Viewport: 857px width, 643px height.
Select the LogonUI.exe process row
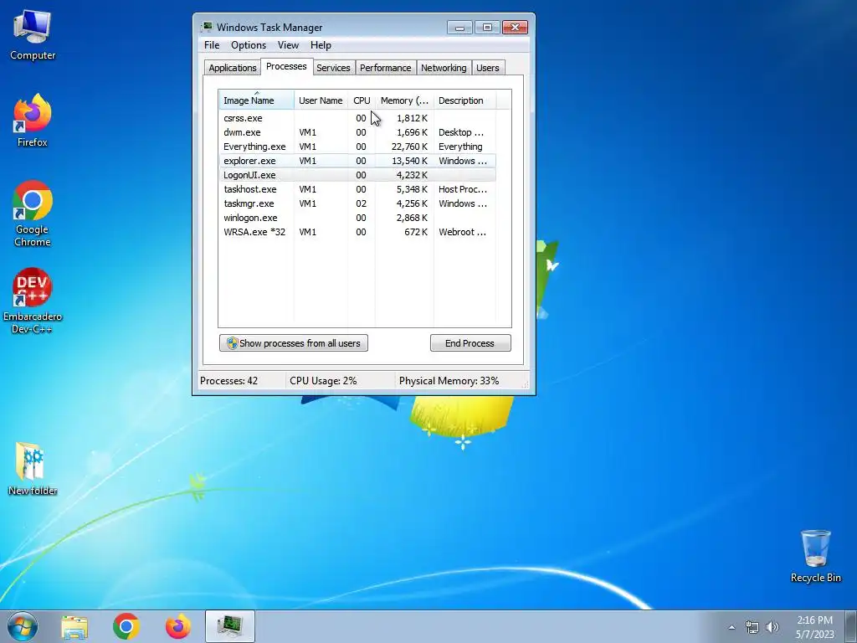pos(357,175)
